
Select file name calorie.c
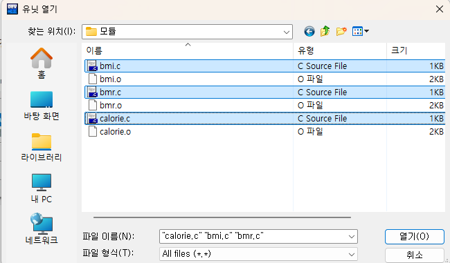pos(115,119)
